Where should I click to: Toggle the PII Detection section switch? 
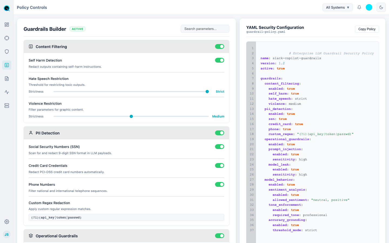tap(220, 133)
